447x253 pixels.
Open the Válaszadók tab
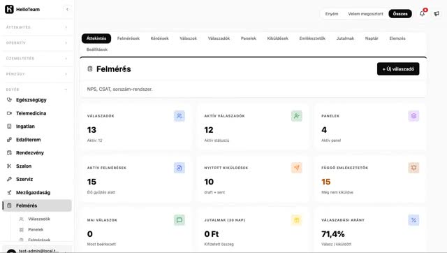coord(219,38)
